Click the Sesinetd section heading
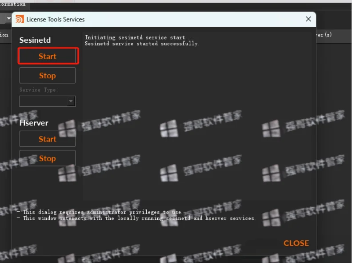This screenshot has height=263, width=352. click(x=35, y=40)
